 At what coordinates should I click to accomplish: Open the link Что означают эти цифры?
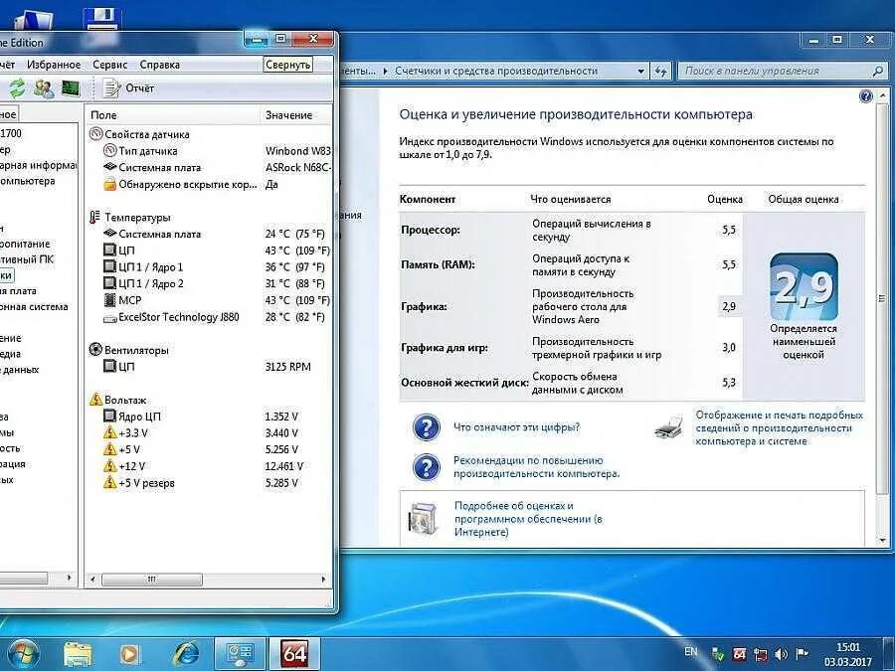(516, 426)
